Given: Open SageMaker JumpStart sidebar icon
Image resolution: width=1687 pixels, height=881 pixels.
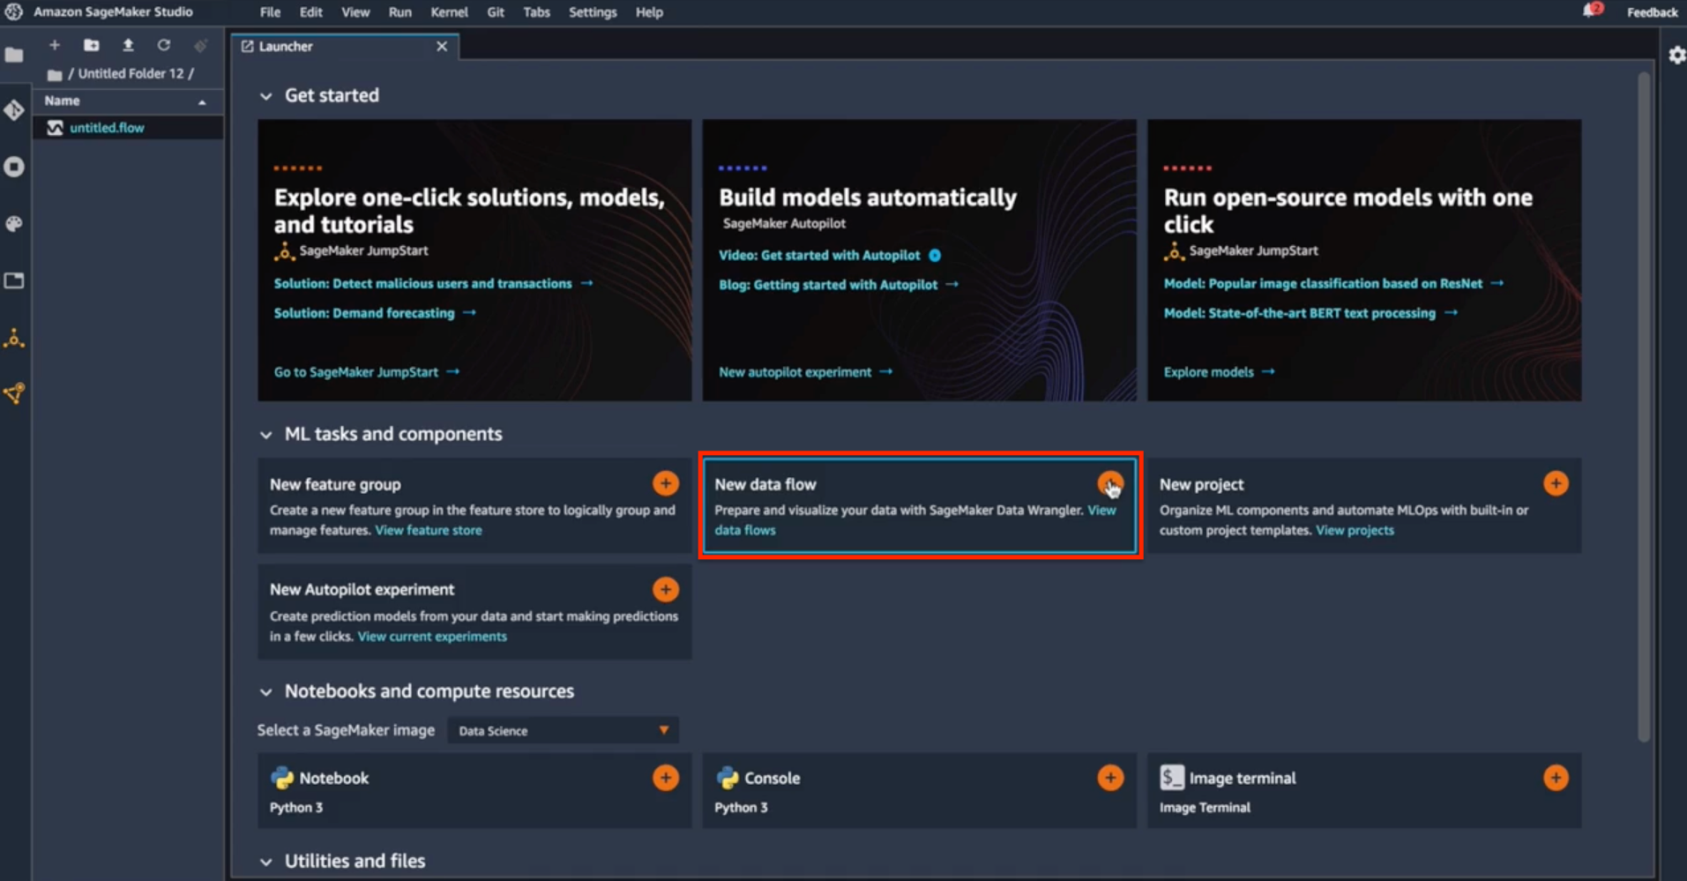Looking at the screenshot, I should (x=14, y=338).
